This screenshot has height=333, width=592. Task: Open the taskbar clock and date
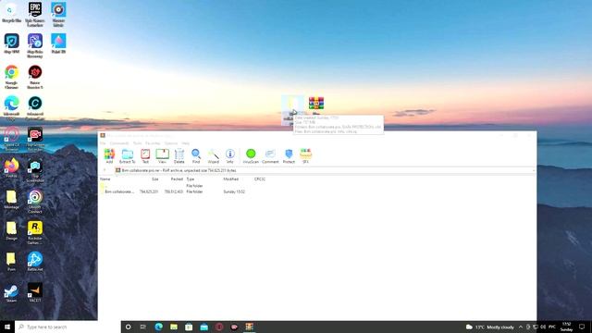567,327
